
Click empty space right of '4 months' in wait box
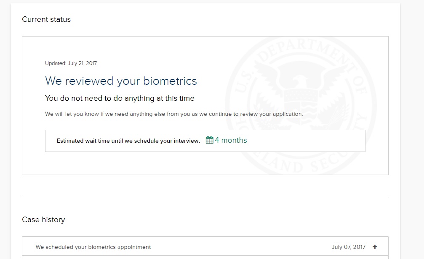pyautogui.click(x=306, y=141)
